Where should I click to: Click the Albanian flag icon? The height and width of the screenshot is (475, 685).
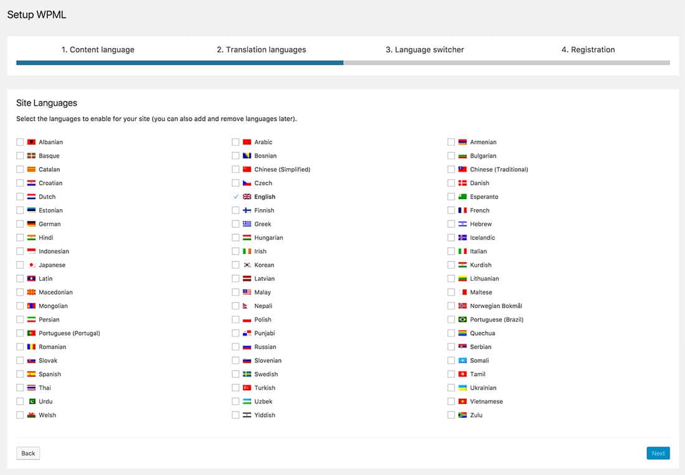click(x=31, y=142)
